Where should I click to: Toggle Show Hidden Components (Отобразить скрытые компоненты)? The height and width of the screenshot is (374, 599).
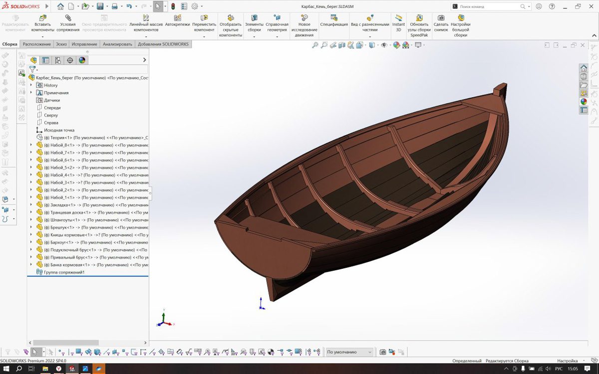point(231,18)
